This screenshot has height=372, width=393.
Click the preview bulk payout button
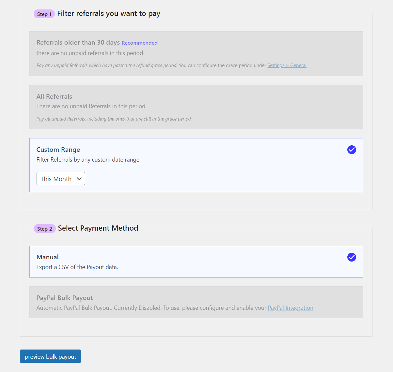pos(50,356)
